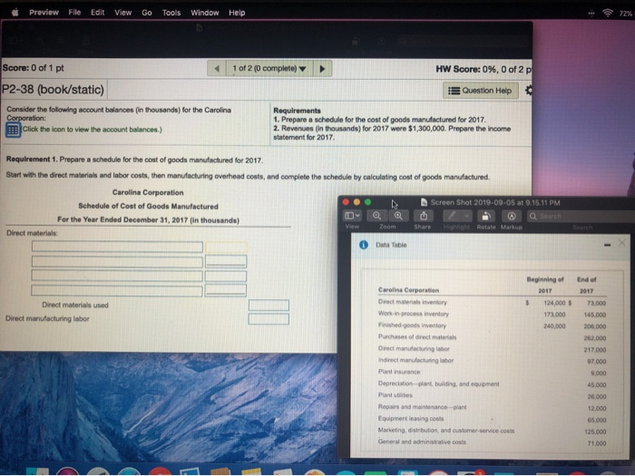The image size is (635, 476).
Task: Select 'Equipment leasing costs' row label
Action: 411,419
